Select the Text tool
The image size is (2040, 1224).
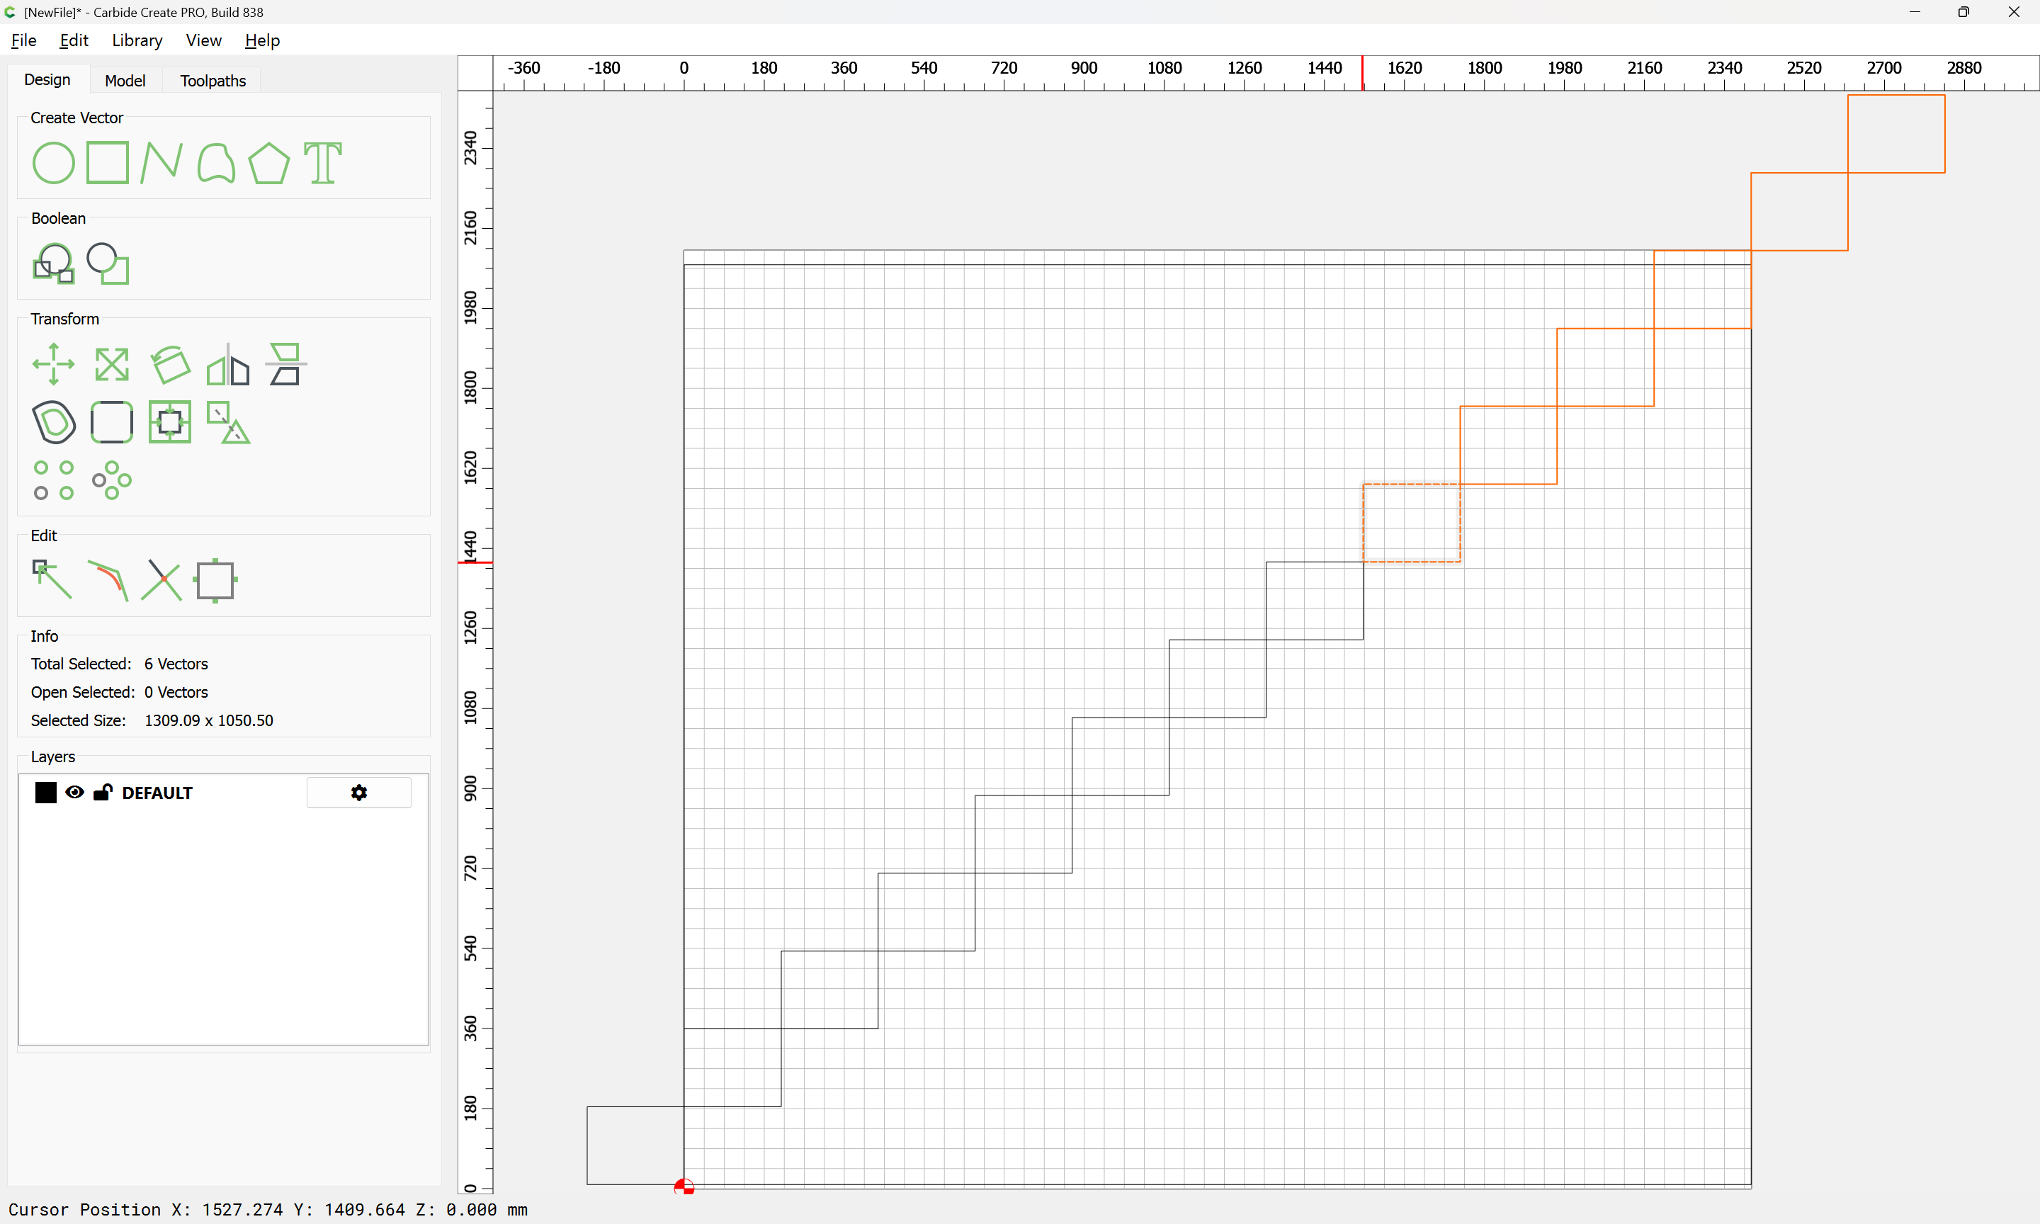[322, 162]
